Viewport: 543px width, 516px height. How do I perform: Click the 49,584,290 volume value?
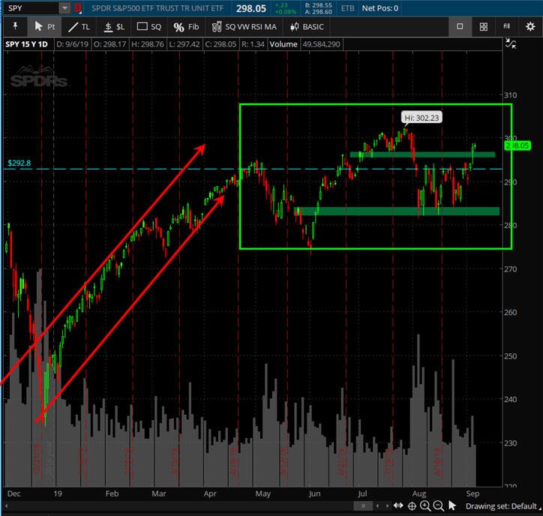click(321, 44)
